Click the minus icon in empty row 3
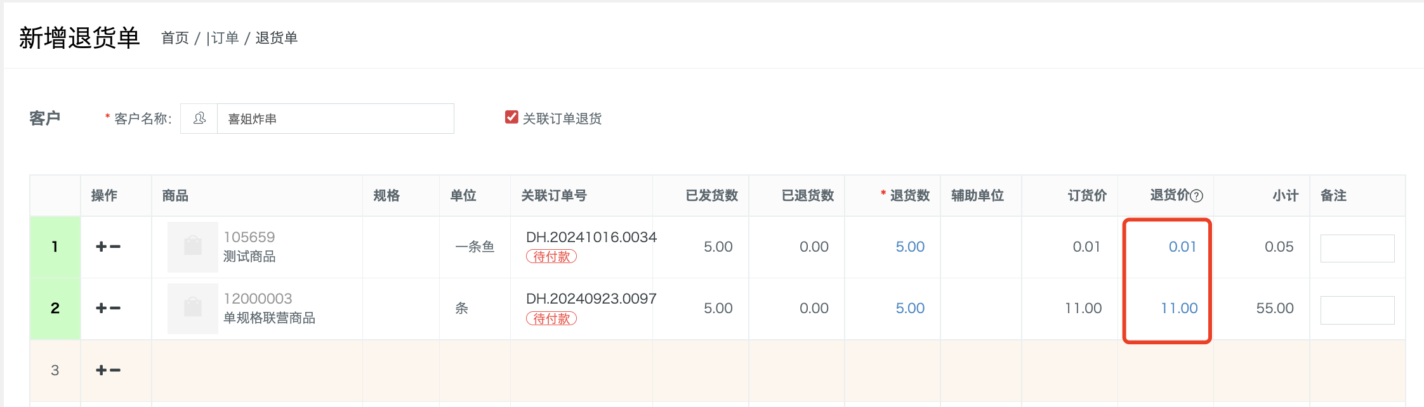Screen dimensions: 1424x407 [115, 370]
